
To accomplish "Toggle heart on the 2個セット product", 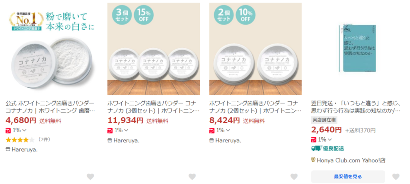I will pos(294,176).
